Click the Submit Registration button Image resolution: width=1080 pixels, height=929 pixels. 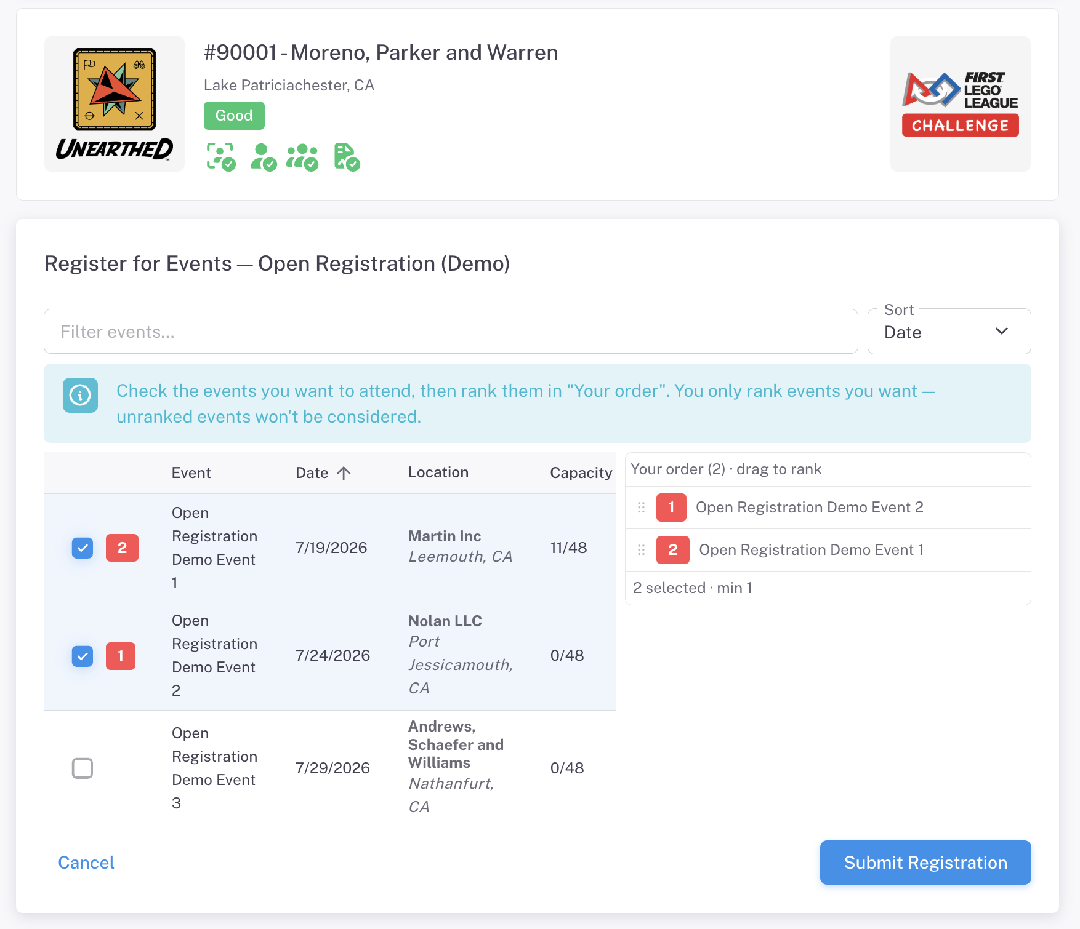click(x=925, y=863)
